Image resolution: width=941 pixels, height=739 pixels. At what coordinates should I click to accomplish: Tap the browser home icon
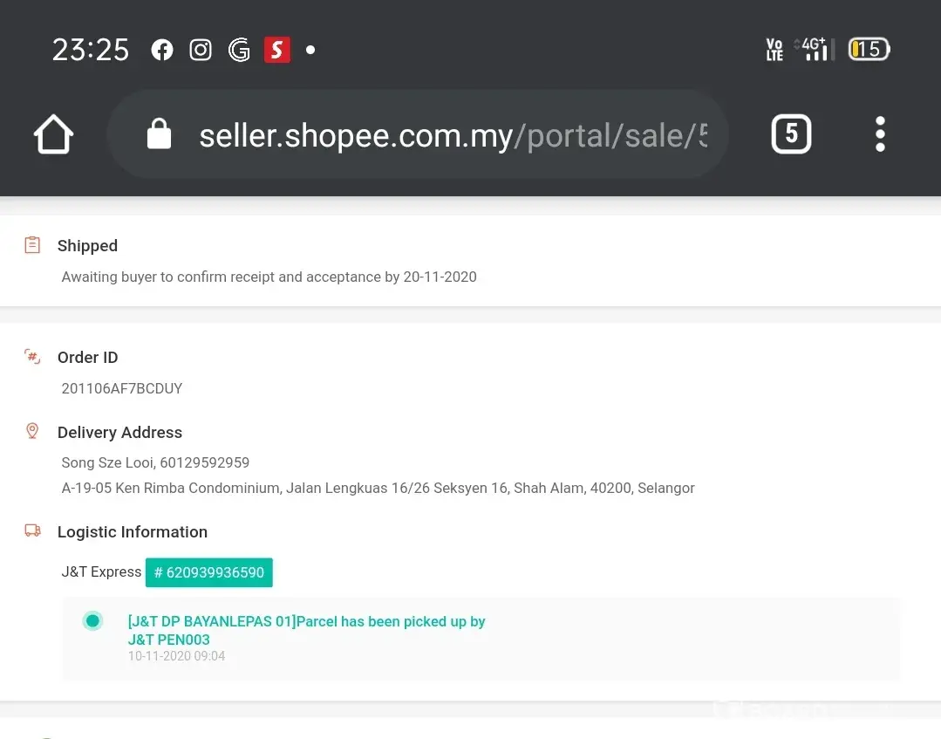tap(53, 135)
